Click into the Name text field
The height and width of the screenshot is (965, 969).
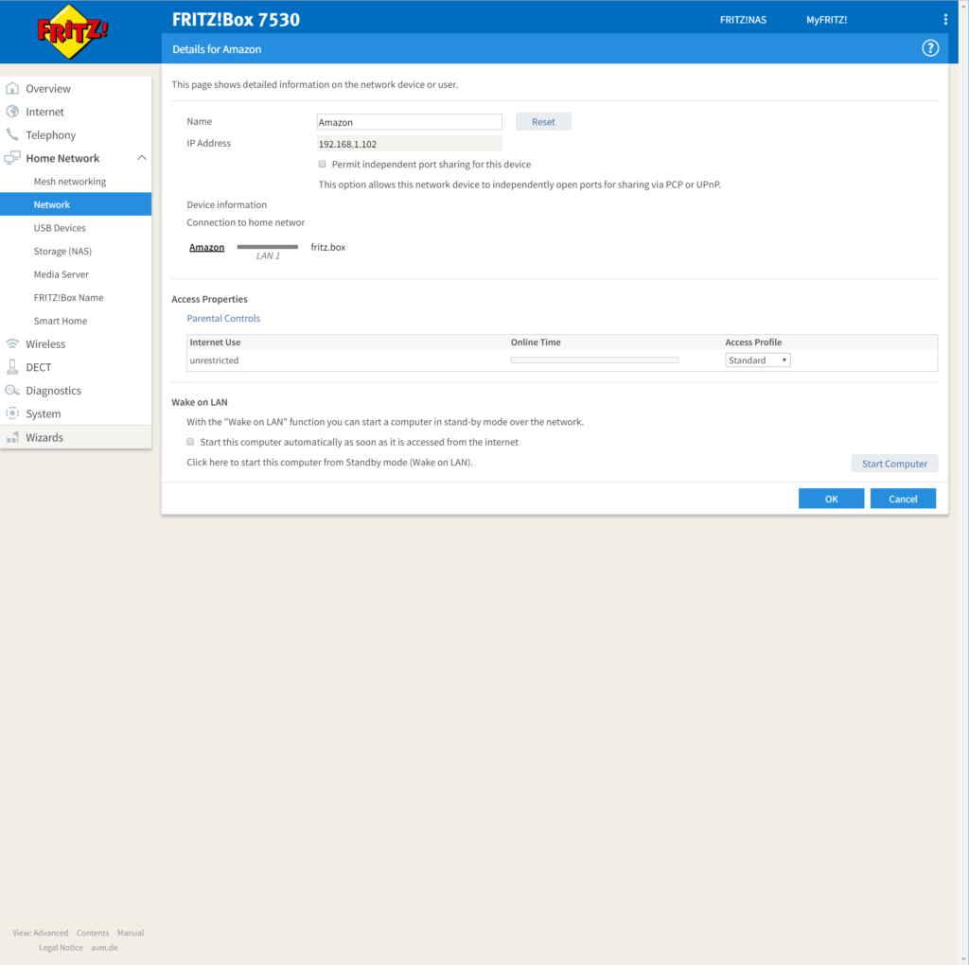pyautogui.click(x=409, y=122)
